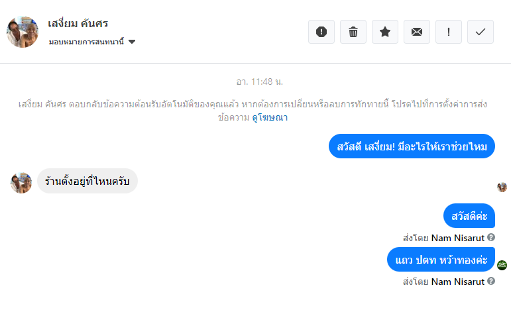The width and height of the screenshot is (511, 316).
Task: Click the timestamp อา. 11:48 น.
Action: tap(260, 81)
